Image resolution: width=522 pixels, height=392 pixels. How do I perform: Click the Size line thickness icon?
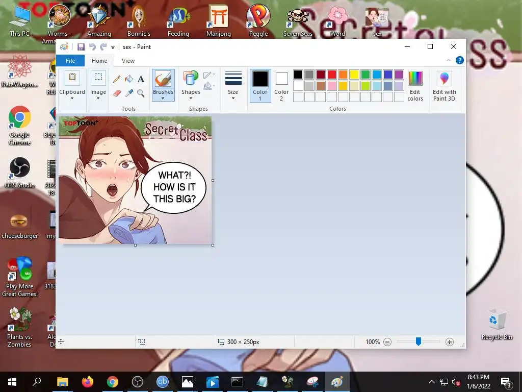pyautogui.click(x=233, y=78)
